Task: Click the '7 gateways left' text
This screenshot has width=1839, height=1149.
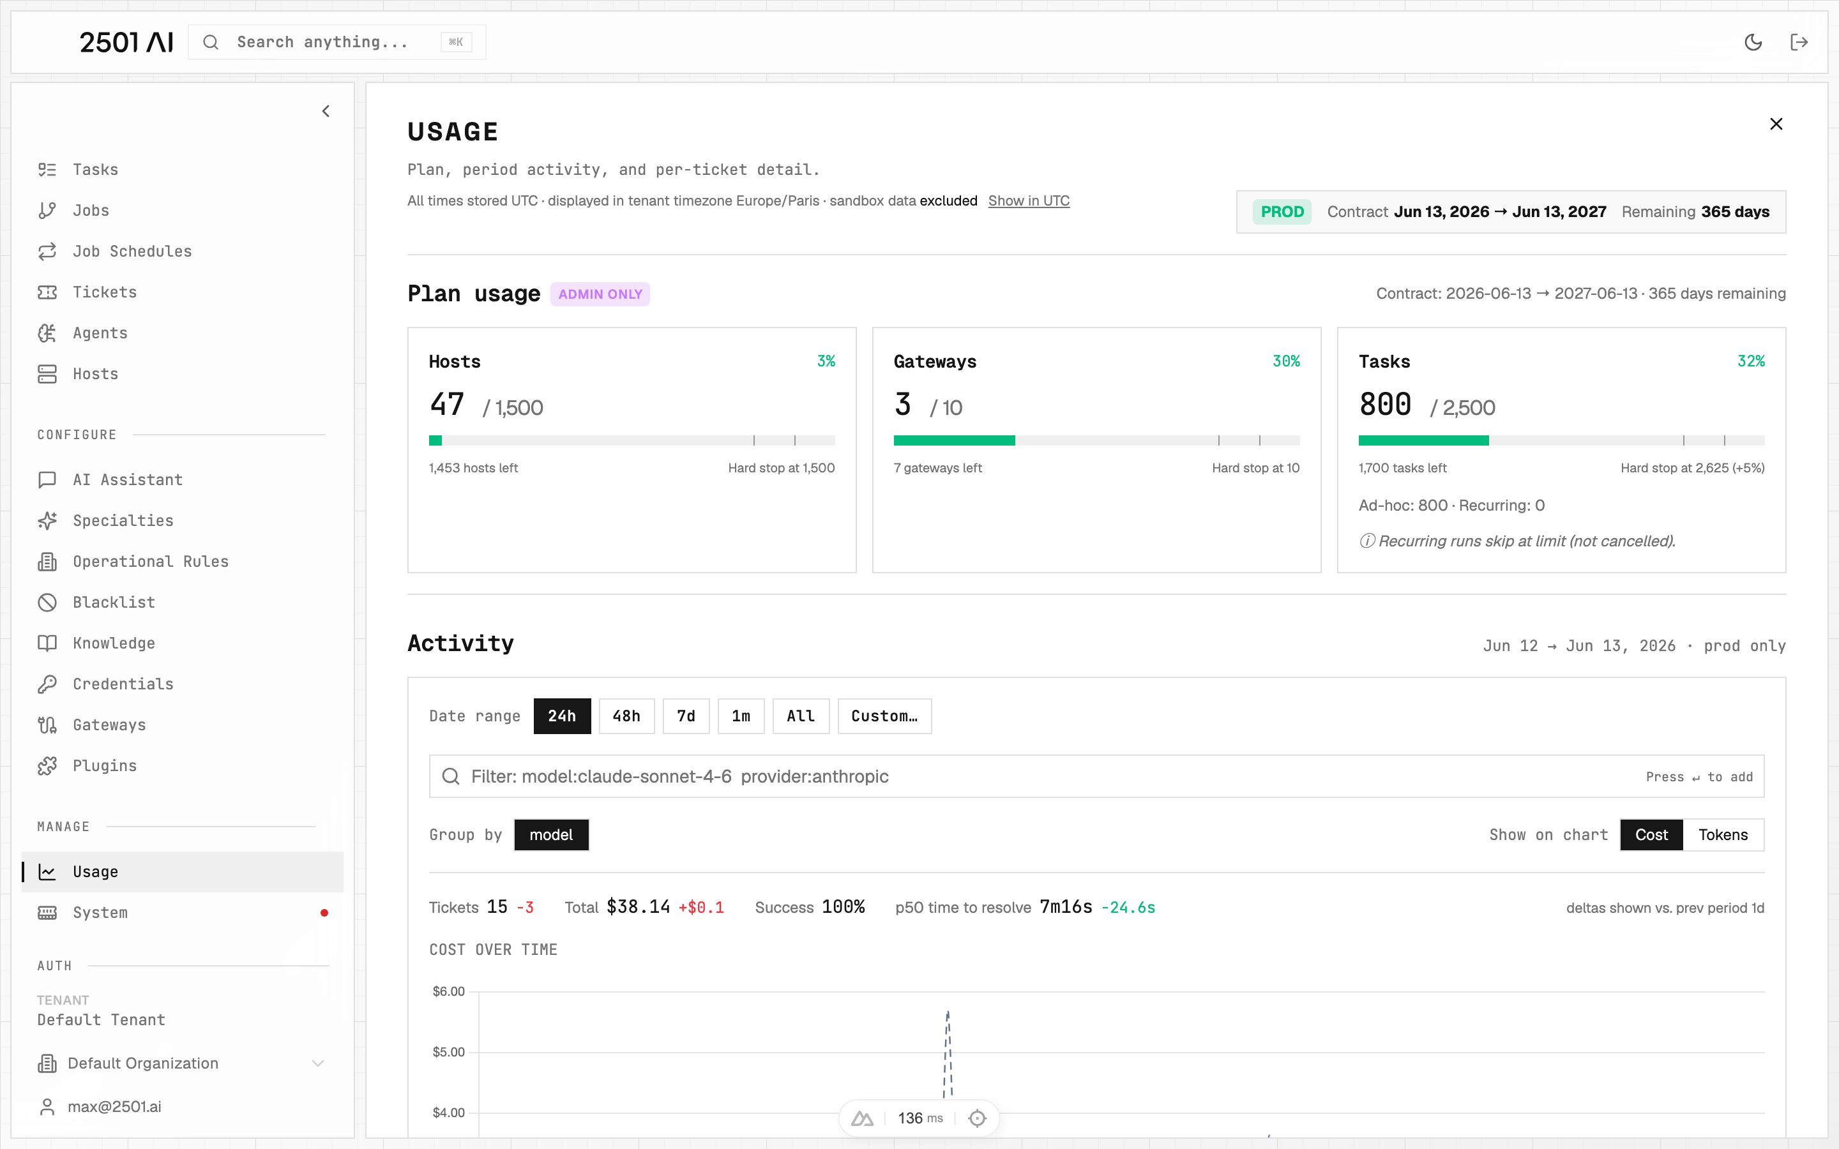Action: 938,468
